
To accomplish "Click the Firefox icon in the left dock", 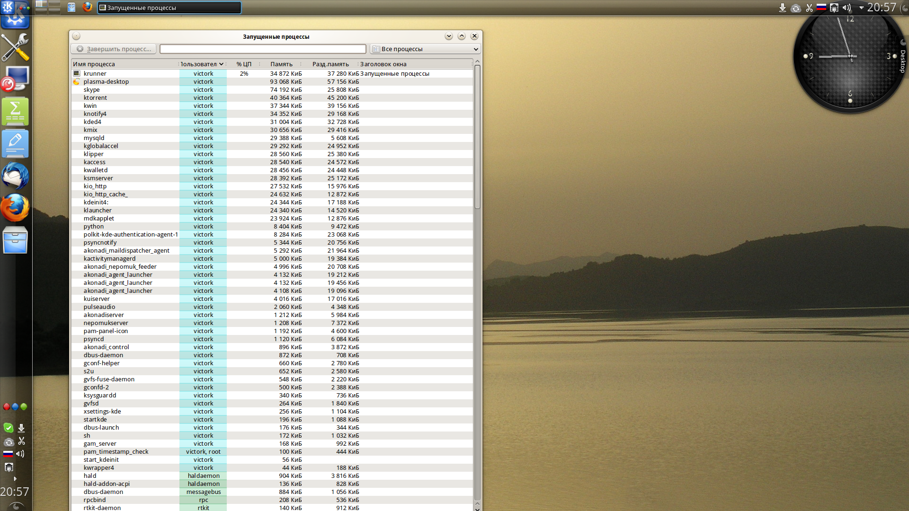I will pyautogui.click(x=15, y=208).
